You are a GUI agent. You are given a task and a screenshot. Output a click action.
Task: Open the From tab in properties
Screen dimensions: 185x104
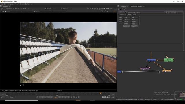point(129,15)
